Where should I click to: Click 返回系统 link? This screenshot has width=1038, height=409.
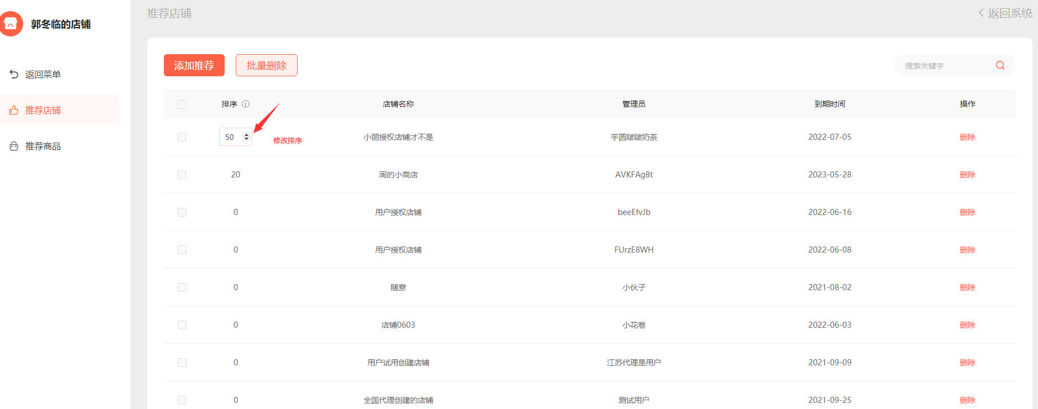point(1005,13)
